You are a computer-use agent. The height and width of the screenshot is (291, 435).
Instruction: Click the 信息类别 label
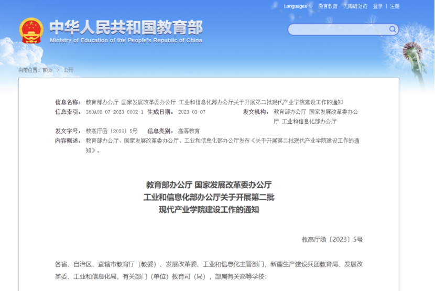click(160, 131)
